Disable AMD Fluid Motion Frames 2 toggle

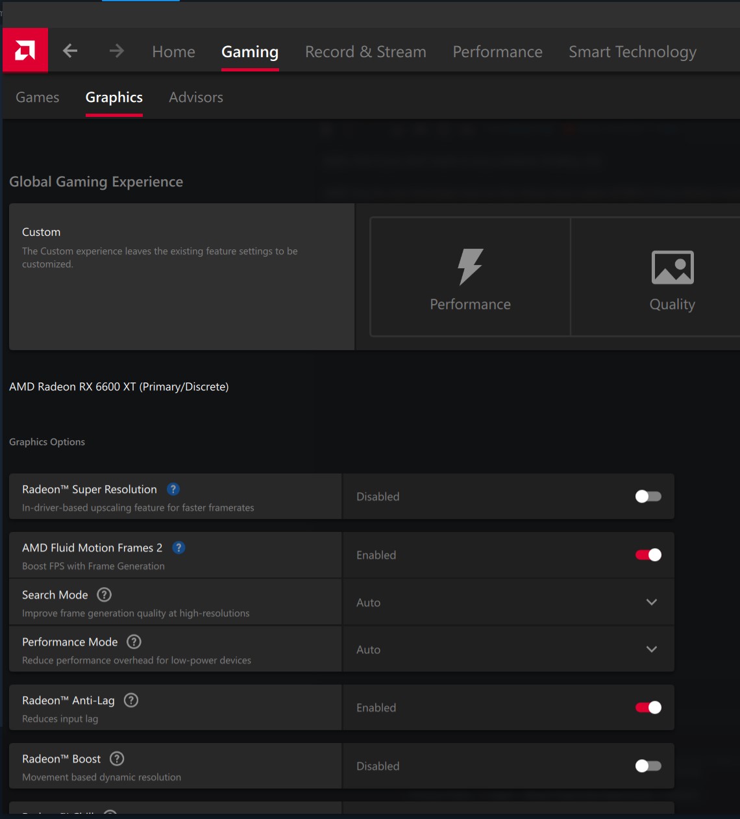(x=648, y=555)
